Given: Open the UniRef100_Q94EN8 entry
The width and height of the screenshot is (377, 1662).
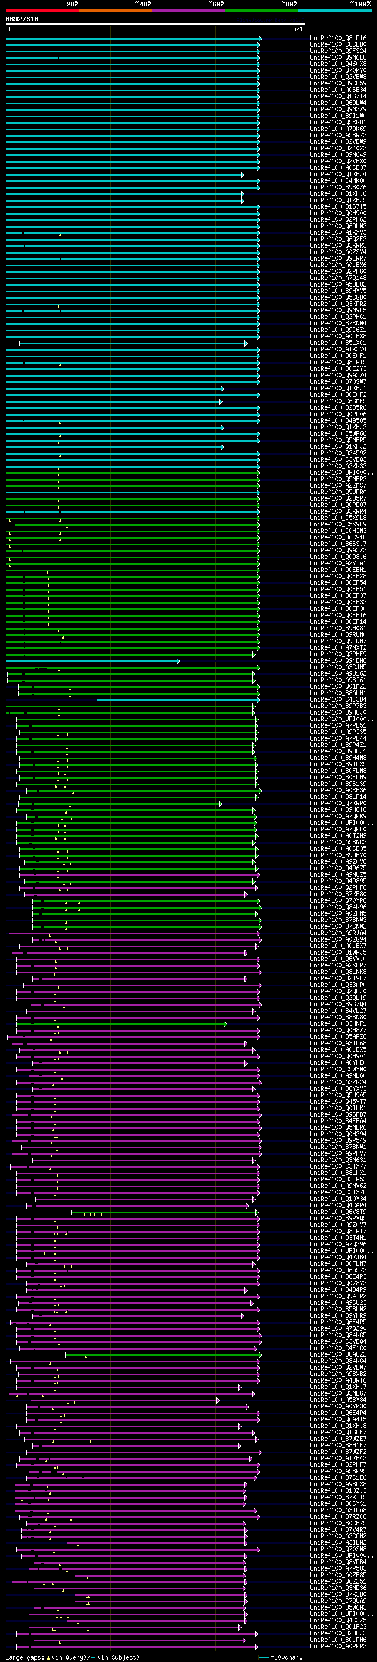Looking at the screenshot, I should [x=338, y=661].
